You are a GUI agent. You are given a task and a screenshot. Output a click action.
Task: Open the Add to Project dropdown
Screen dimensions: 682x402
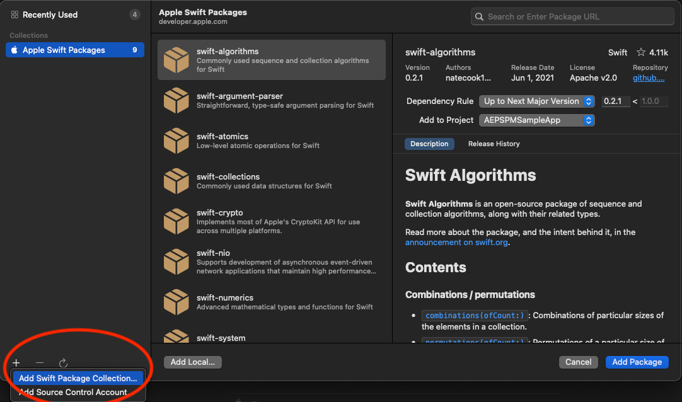537,120
